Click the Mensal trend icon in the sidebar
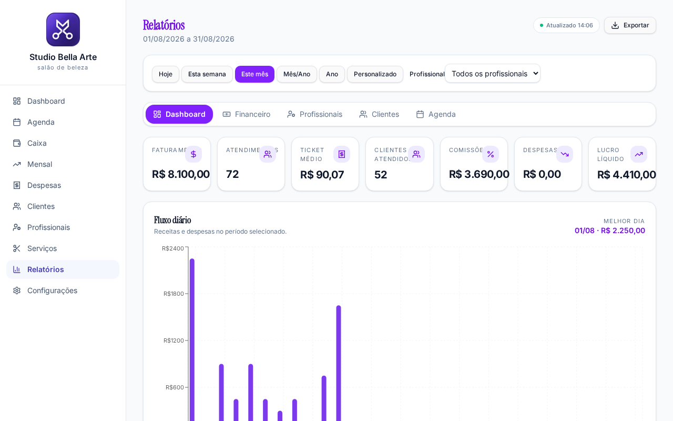The height and width of the screenshot is (421, 673). [17, 164]
